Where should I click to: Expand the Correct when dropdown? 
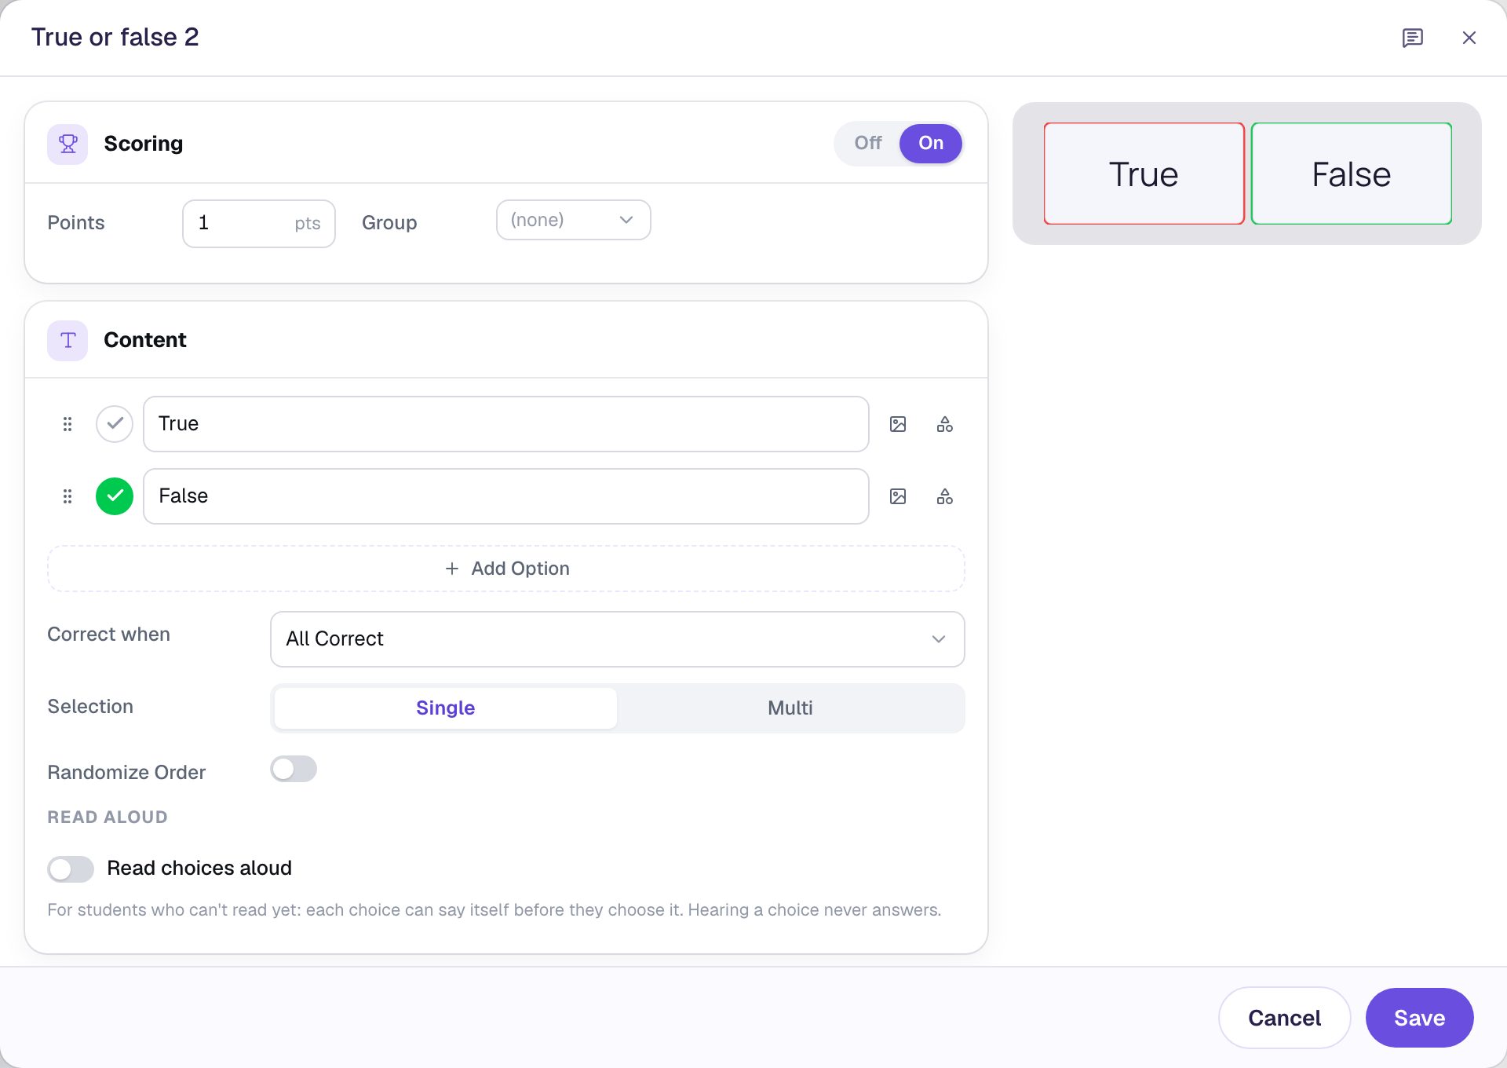(617, 639)
